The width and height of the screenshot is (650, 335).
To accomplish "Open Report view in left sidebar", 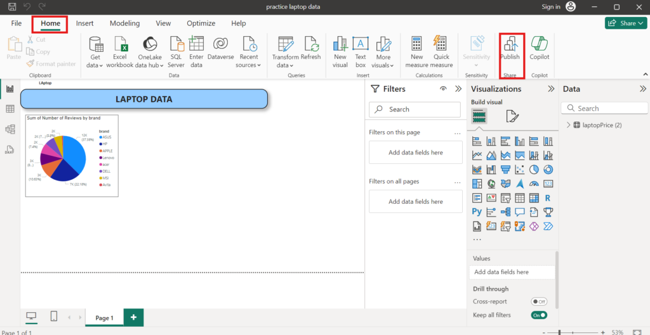I will (10, 89).
